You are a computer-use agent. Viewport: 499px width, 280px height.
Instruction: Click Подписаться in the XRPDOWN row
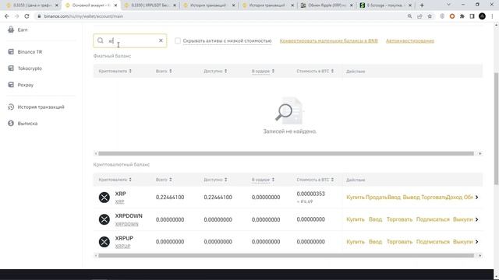pos(433,219)
